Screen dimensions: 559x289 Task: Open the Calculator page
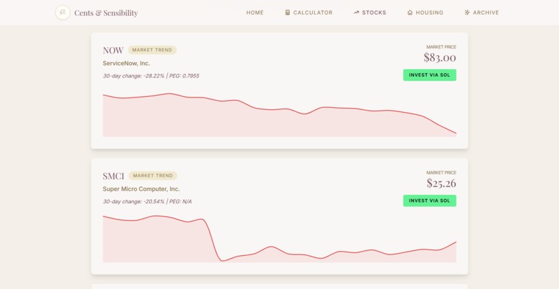(x=309, y=12)
